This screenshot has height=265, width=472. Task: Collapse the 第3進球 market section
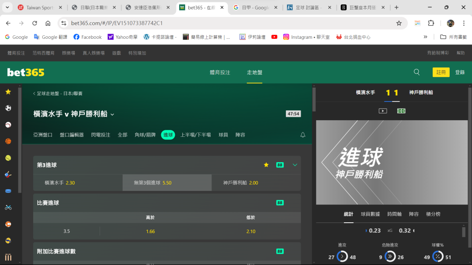(x=295, y=165)
